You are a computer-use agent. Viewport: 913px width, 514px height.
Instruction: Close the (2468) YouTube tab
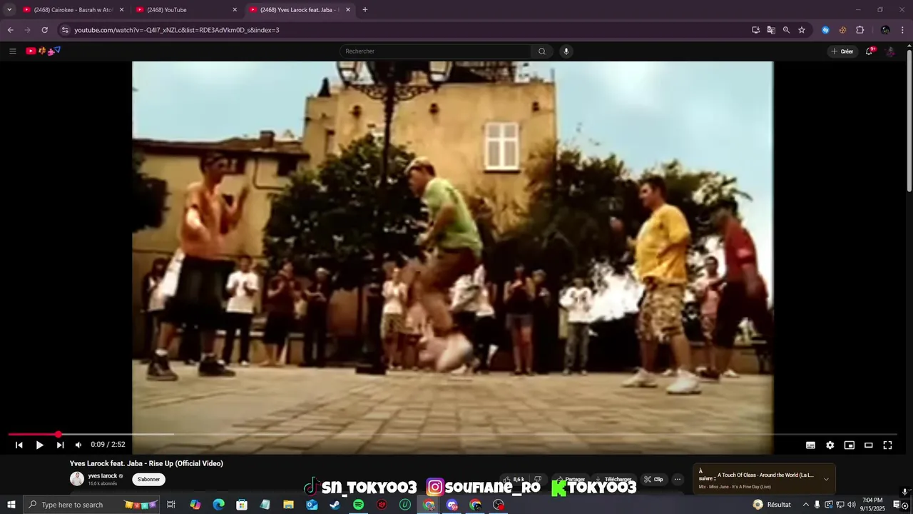pos(235,10)
